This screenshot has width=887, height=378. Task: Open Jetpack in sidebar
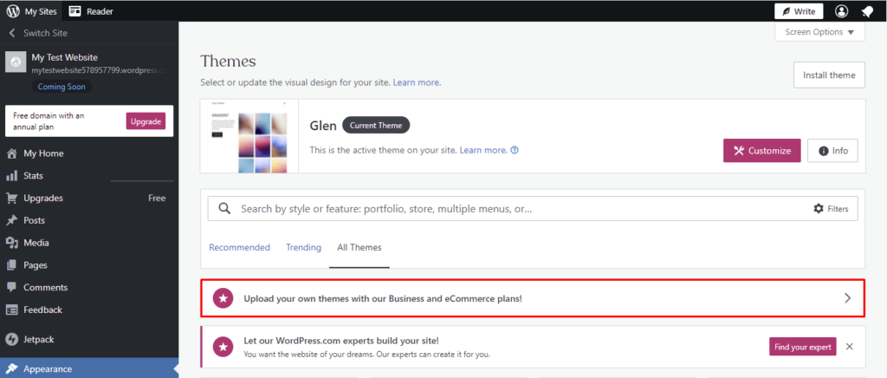[x=38, y=340]
